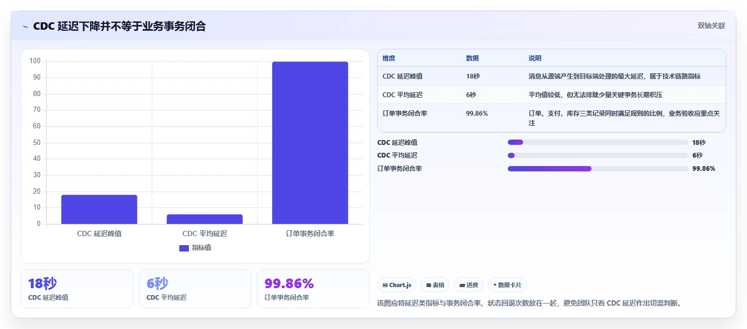The height and width of the screenshot is (329, 747).
Task: Click the 指标值 legend text
Action: pos(202,248)
